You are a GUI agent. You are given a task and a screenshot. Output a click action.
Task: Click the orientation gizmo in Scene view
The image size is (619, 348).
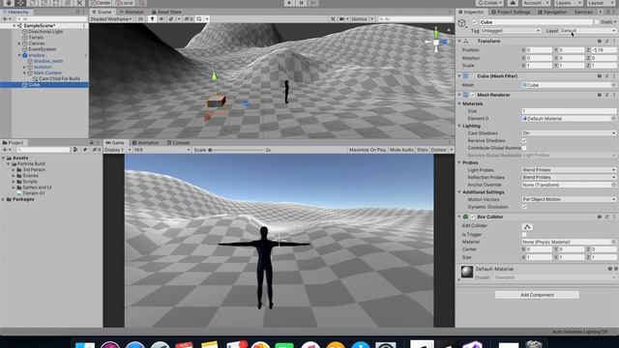[436, 41]
